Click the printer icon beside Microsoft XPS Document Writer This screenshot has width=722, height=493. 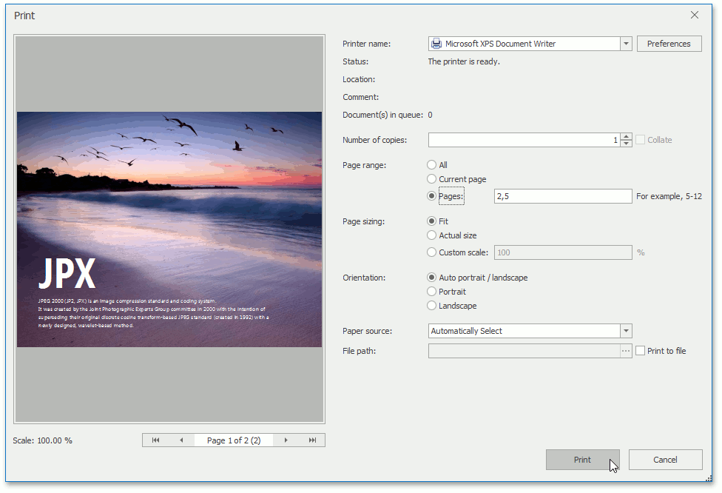click(x=436, y=43)
